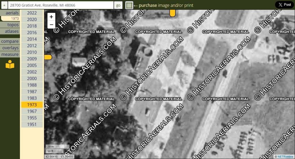
Task: Share via the X Post button
Action: pos(284,5)
